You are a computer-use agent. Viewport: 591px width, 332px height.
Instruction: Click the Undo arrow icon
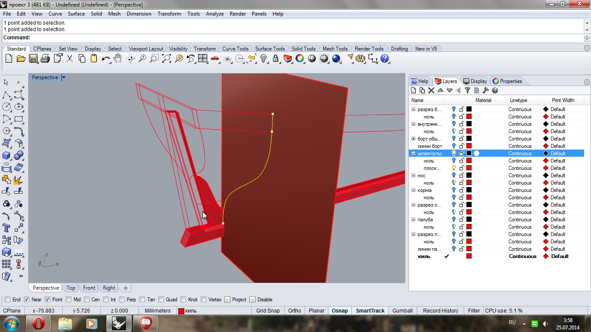pyautogui.click(x=106, y=59)
